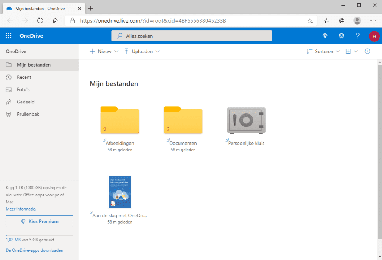Expand the Uploaden dropdown
The height and width of the screenshot is (260, 382).
[x=142, y=51]
